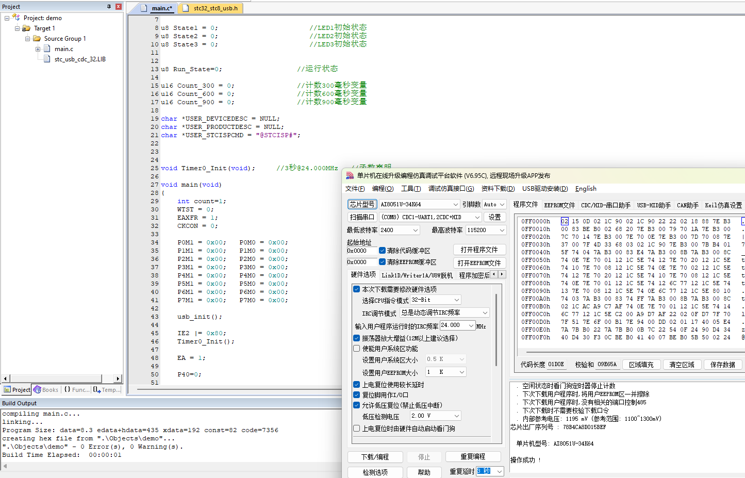Toggle 复位脚用作I/O口 checkbox

[x=356, y=395]
